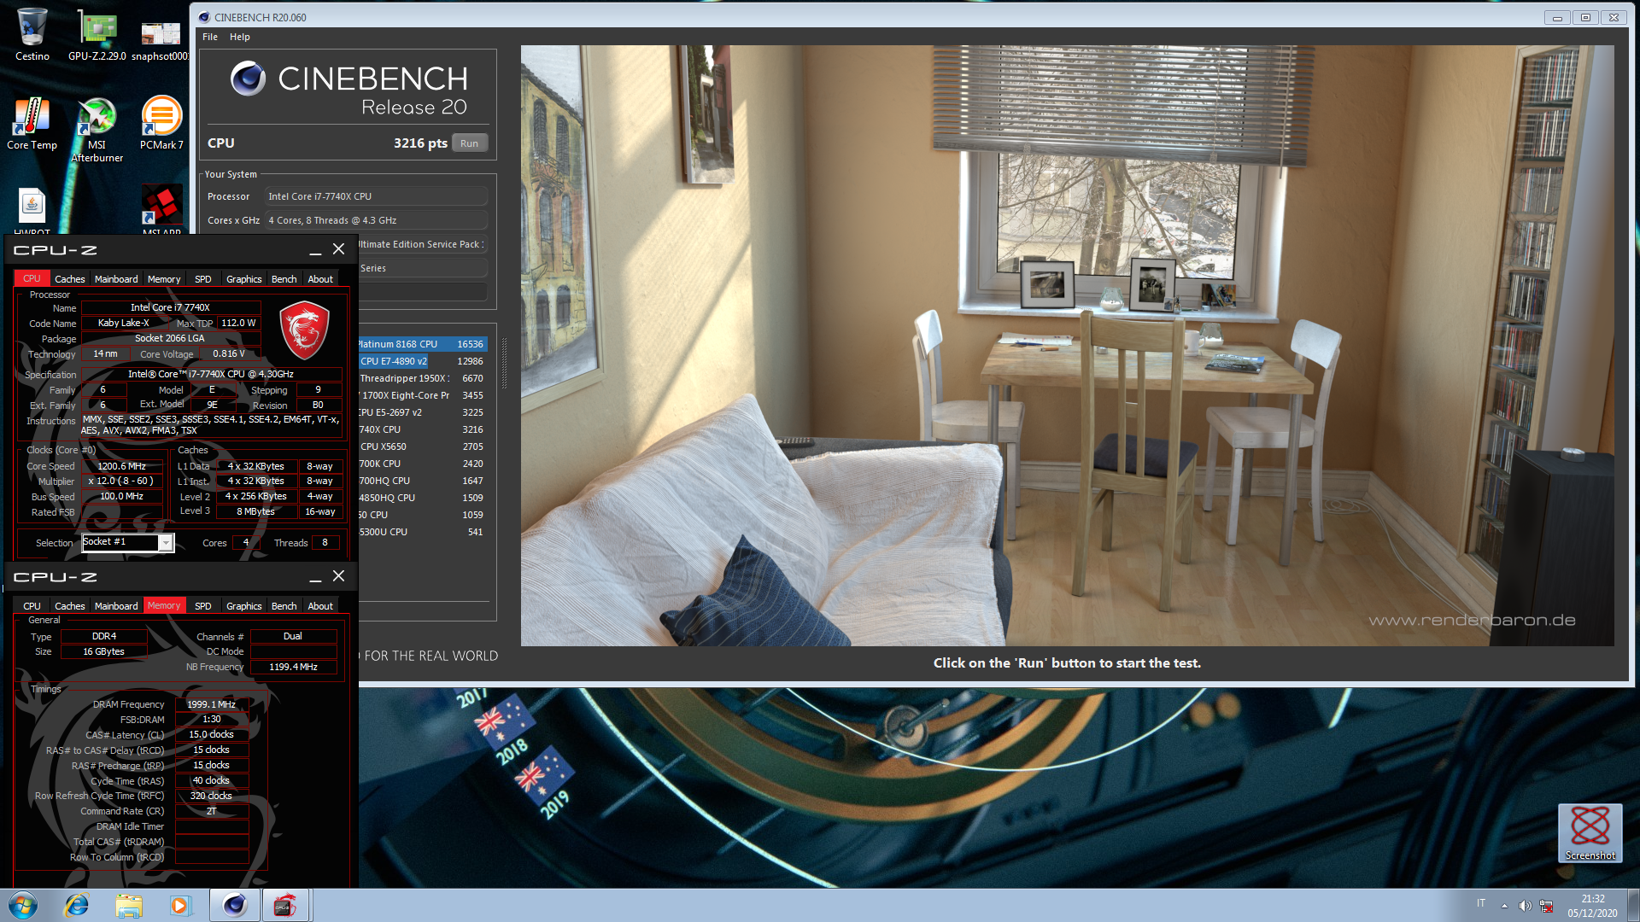This screenshot has width=1640, height=922.
Task: Open the volume speaker tray icon
Action: [x=1525, y=906]
